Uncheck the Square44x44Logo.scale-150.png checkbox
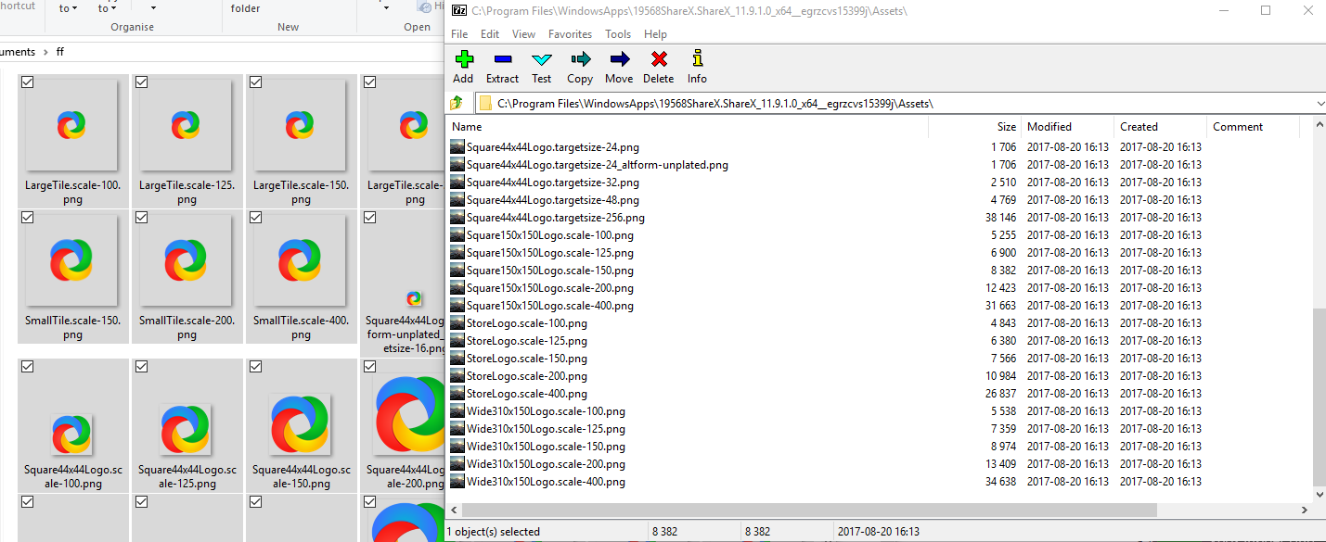 point(256,367)
